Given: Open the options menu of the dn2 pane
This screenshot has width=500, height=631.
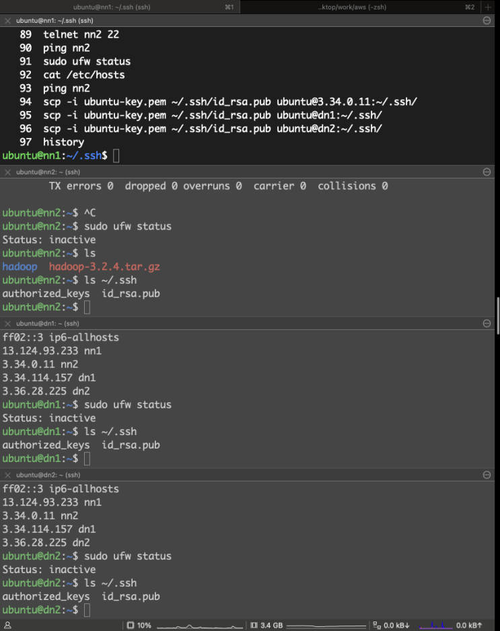Looking at the screenshot, I should click(x=487, y=475).
